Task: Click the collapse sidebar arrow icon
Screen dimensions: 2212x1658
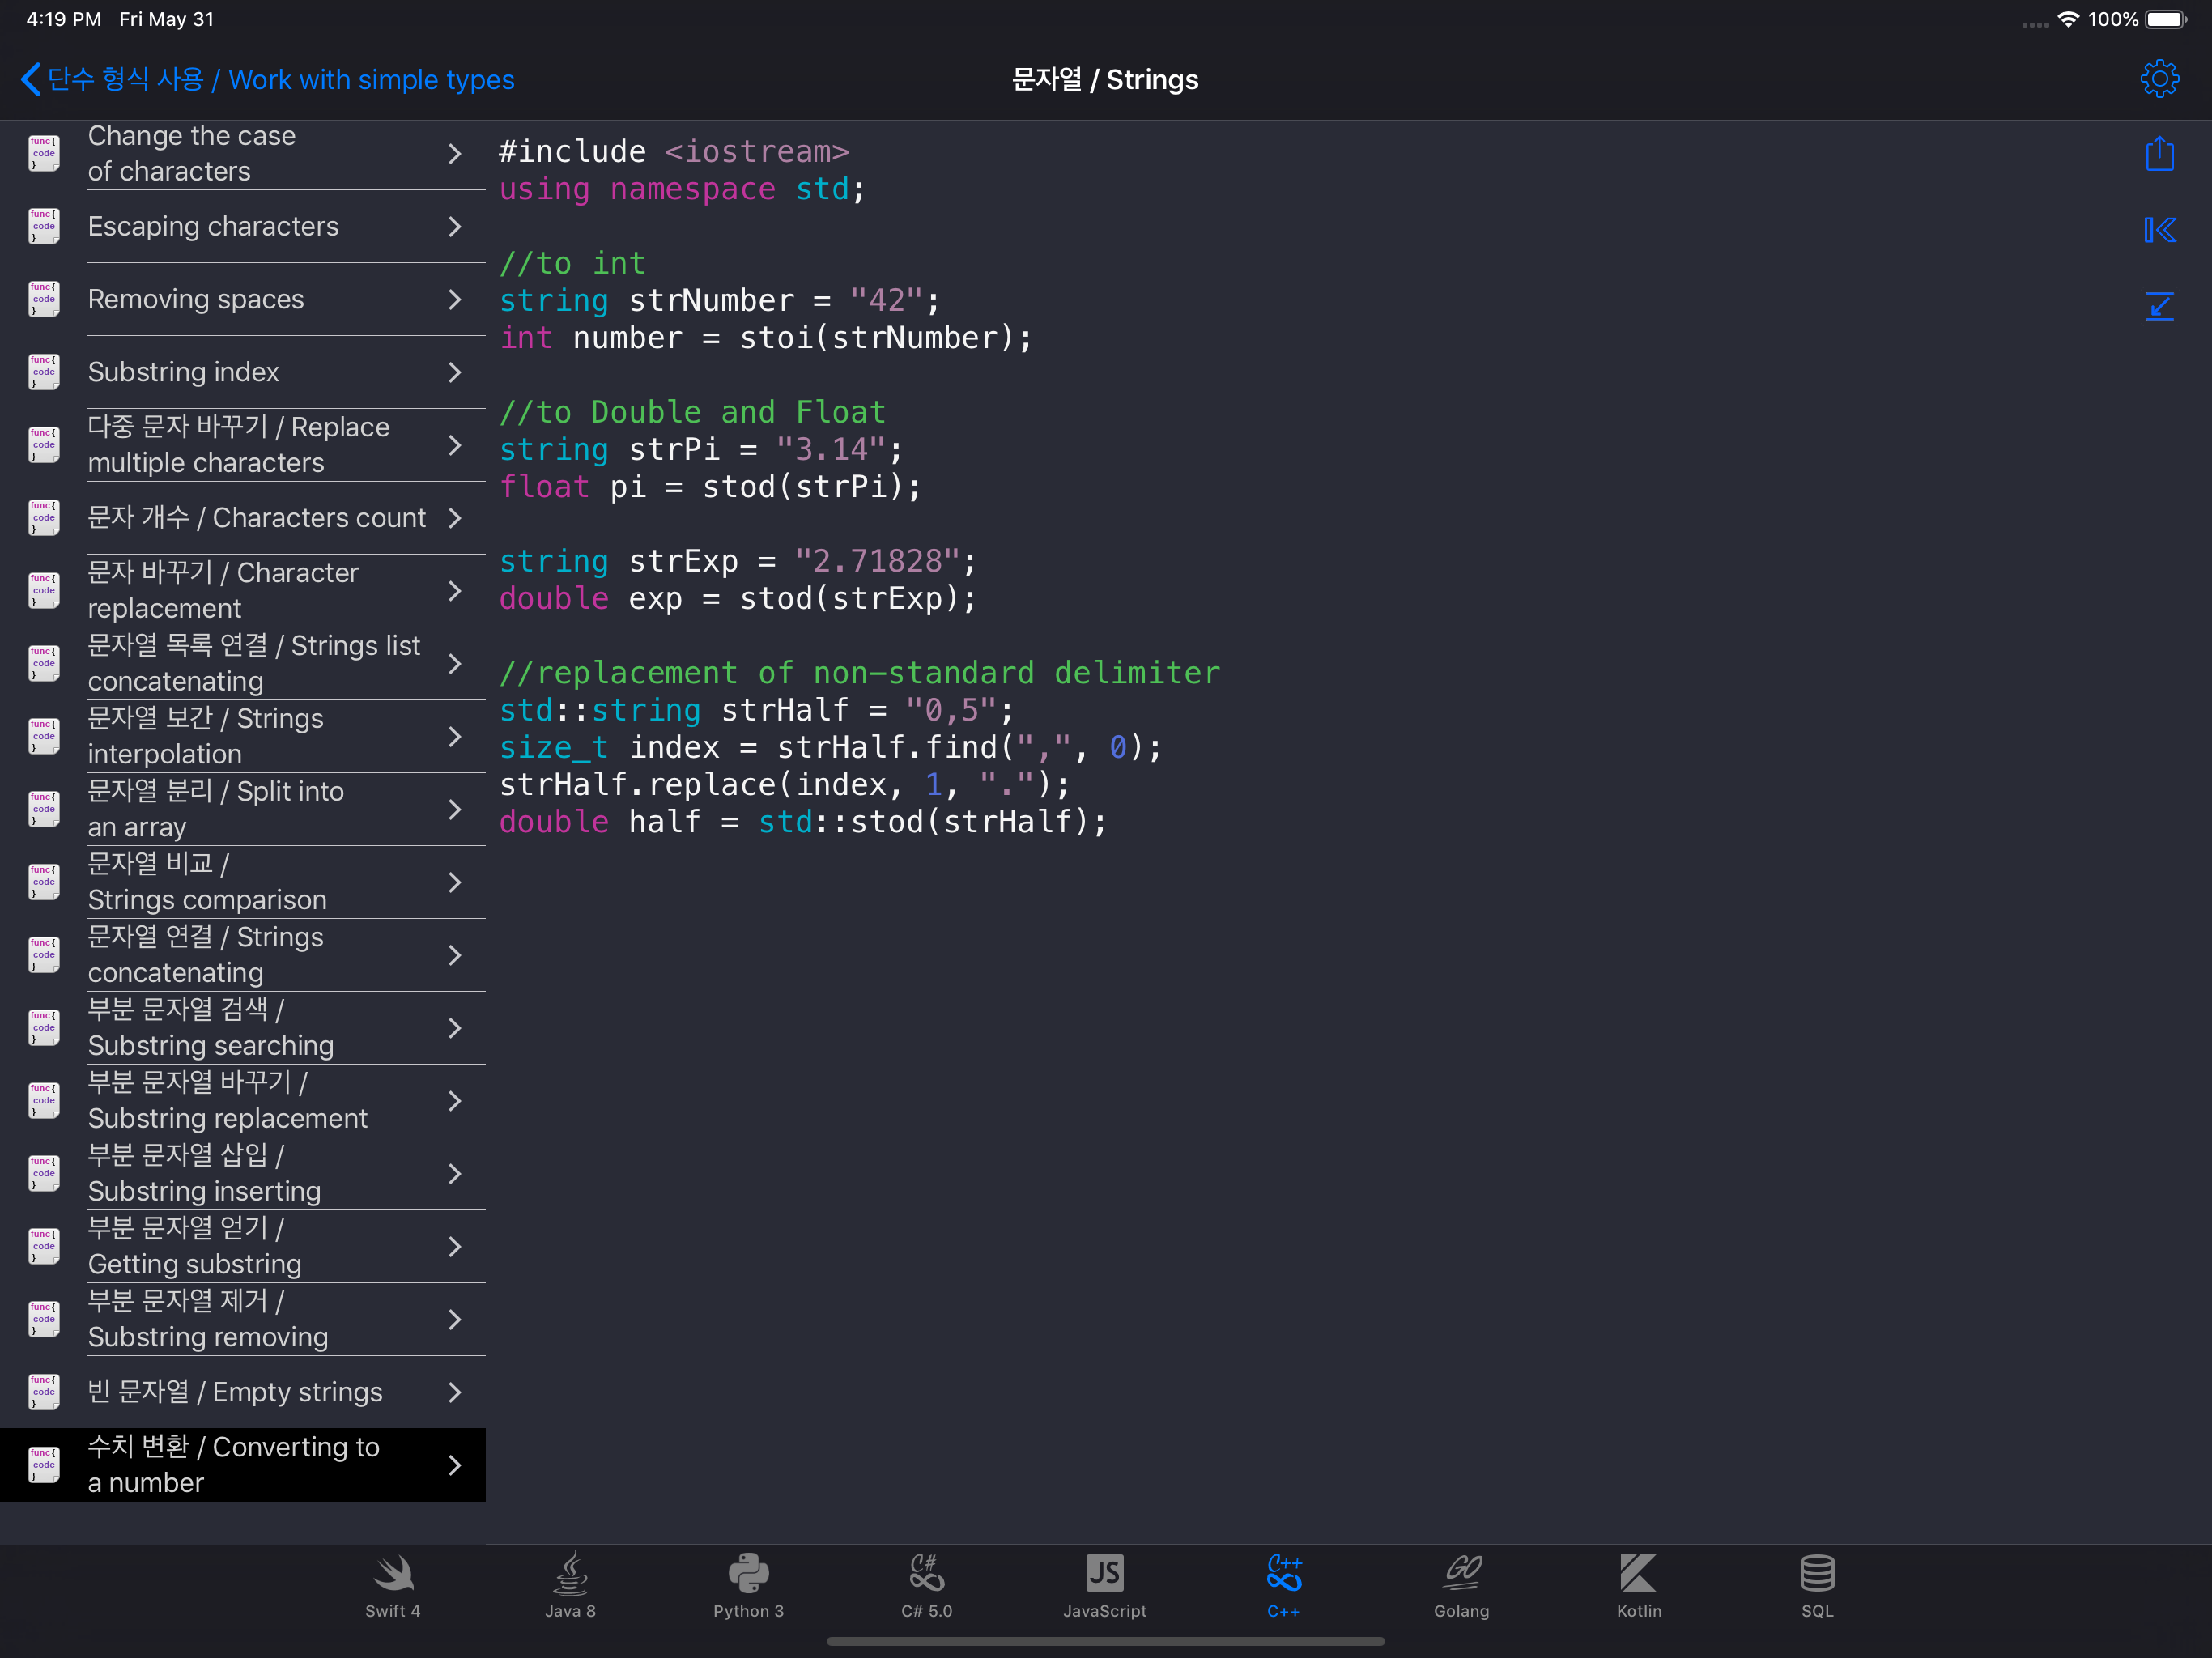Action: [x=2159, y=230]
